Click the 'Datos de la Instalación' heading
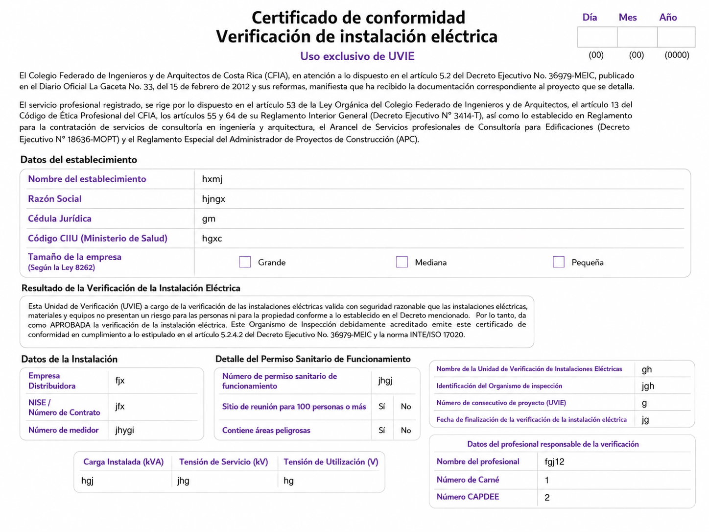 coord(69,359)
